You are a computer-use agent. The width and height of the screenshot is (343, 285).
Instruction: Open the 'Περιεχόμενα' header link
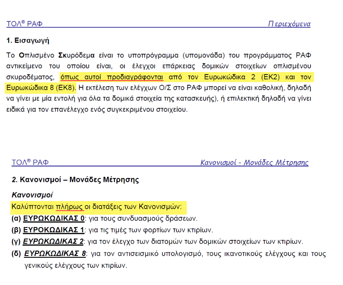(289, 23)
